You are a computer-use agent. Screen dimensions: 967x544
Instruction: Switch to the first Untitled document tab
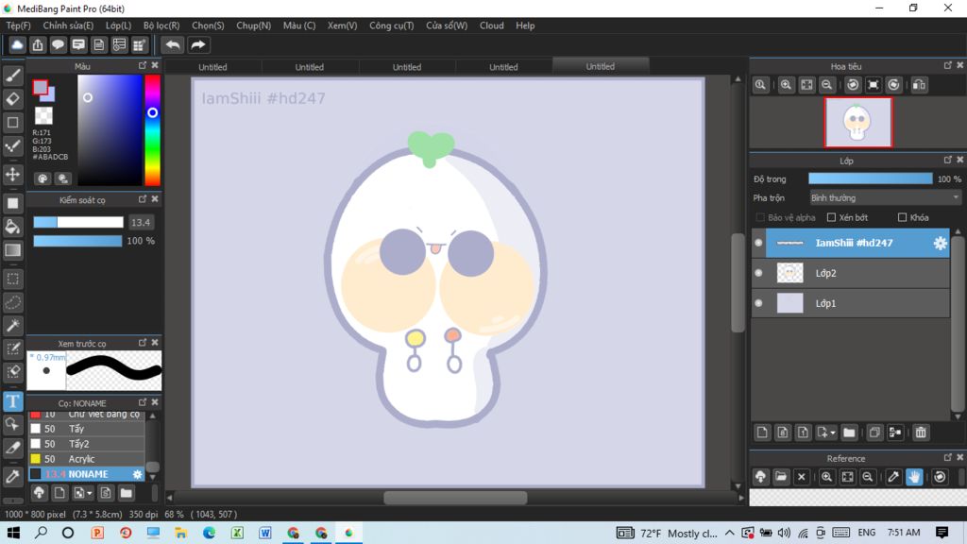[x=212, y=67]
